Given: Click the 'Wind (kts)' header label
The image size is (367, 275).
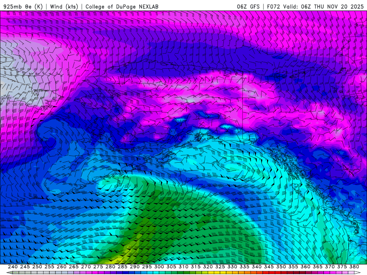Looking at the screenshot, I should (x=64, y=6).
